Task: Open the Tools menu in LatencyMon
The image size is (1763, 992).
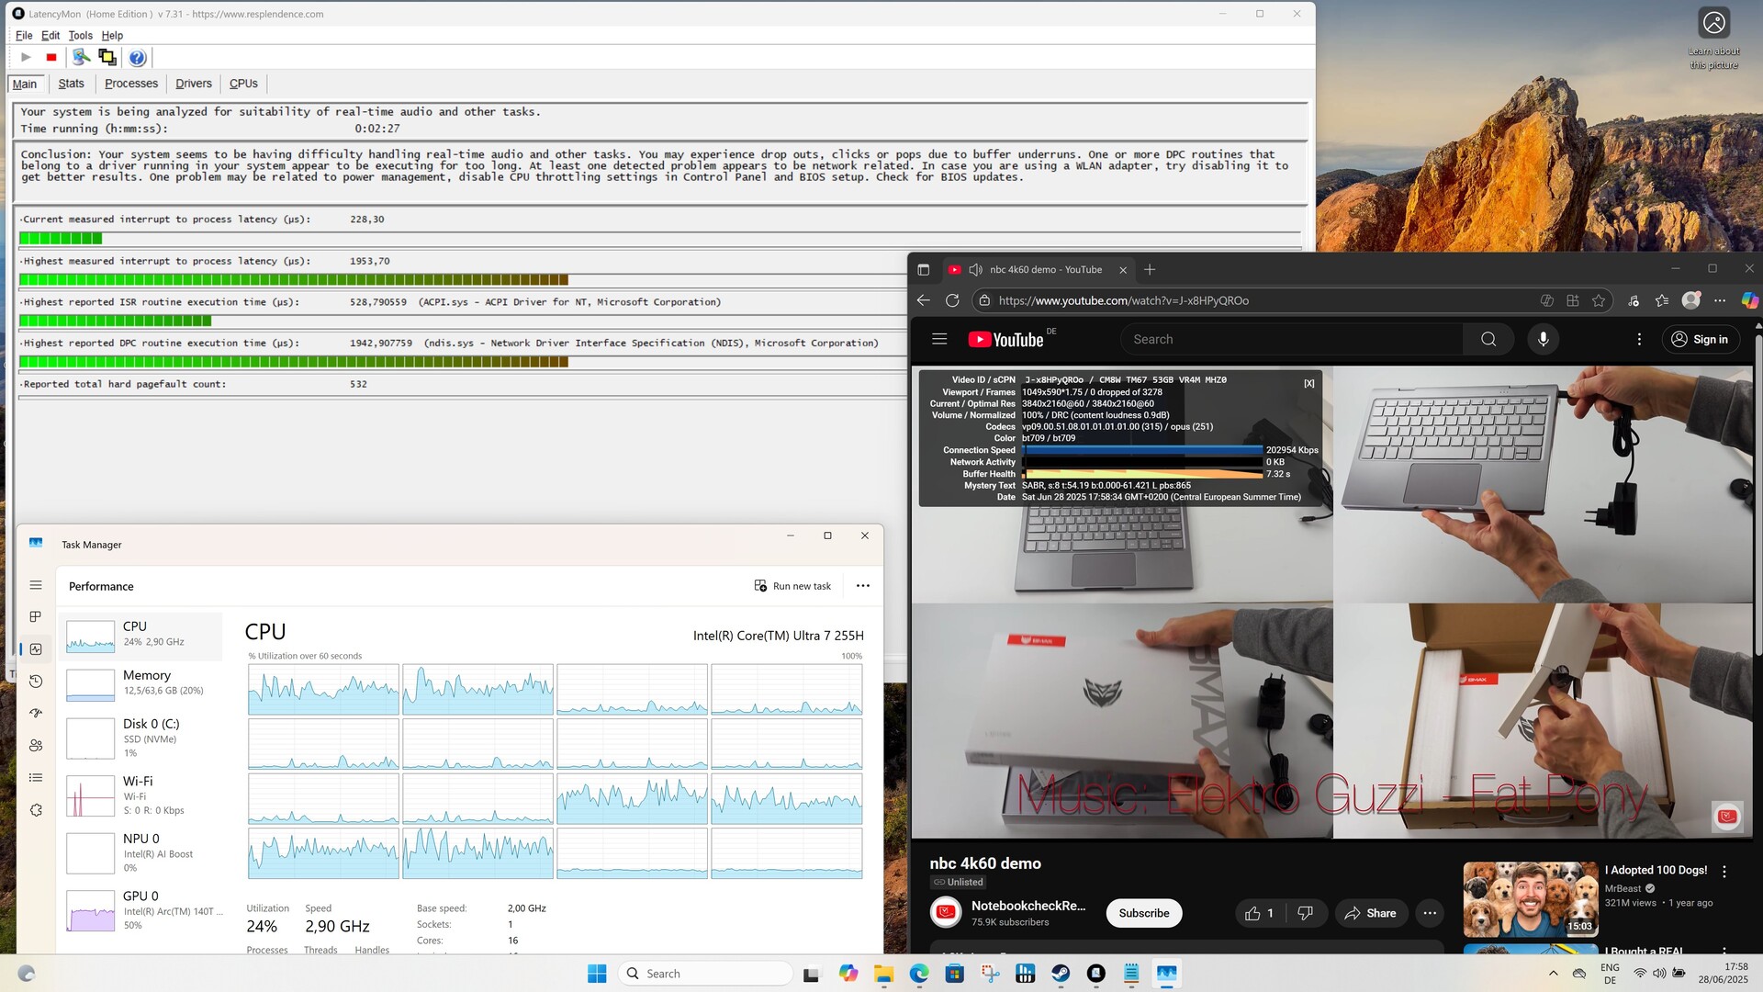Action: 80,36
